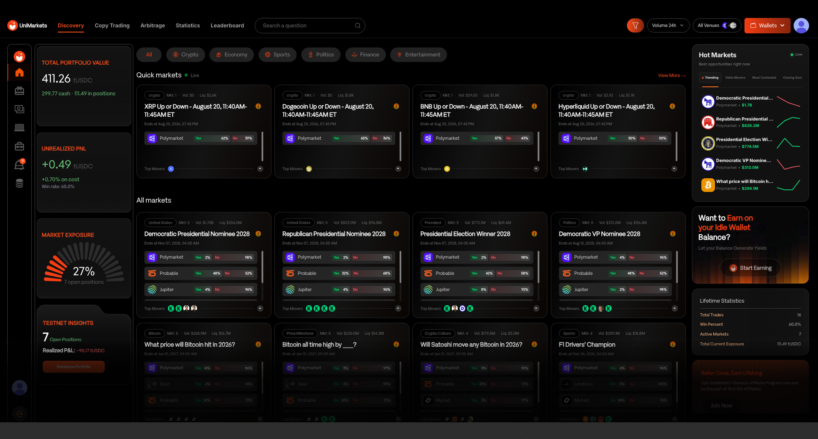Toggle the Crypto category filter chip
The width and height of the screenshot is (818, 439).
coord(185,55)
